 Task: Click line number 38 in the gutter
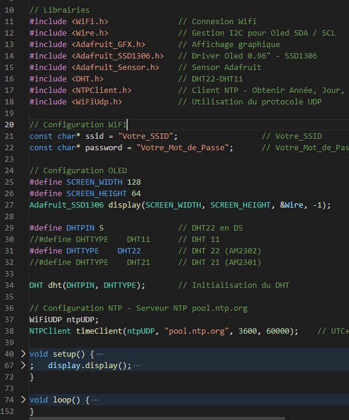point(9,331)
